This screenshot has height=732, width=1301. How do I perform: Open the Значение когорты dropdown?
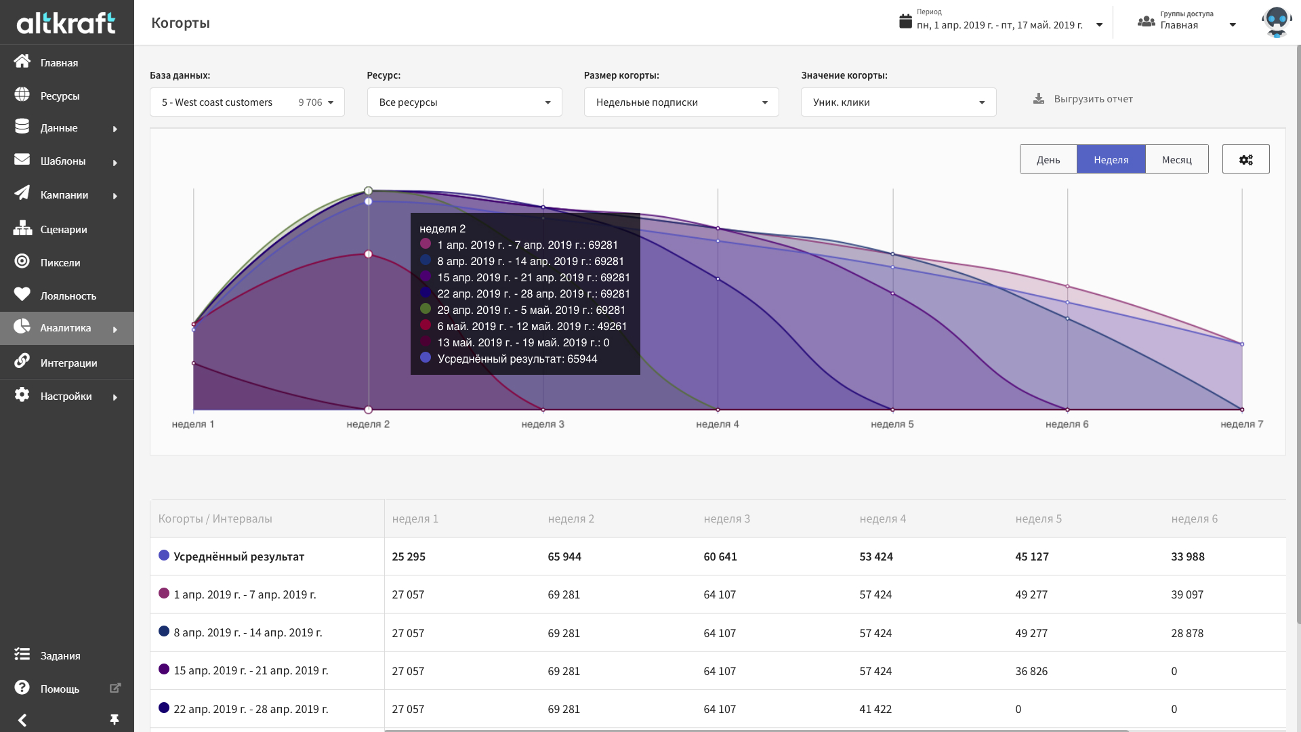899,102
